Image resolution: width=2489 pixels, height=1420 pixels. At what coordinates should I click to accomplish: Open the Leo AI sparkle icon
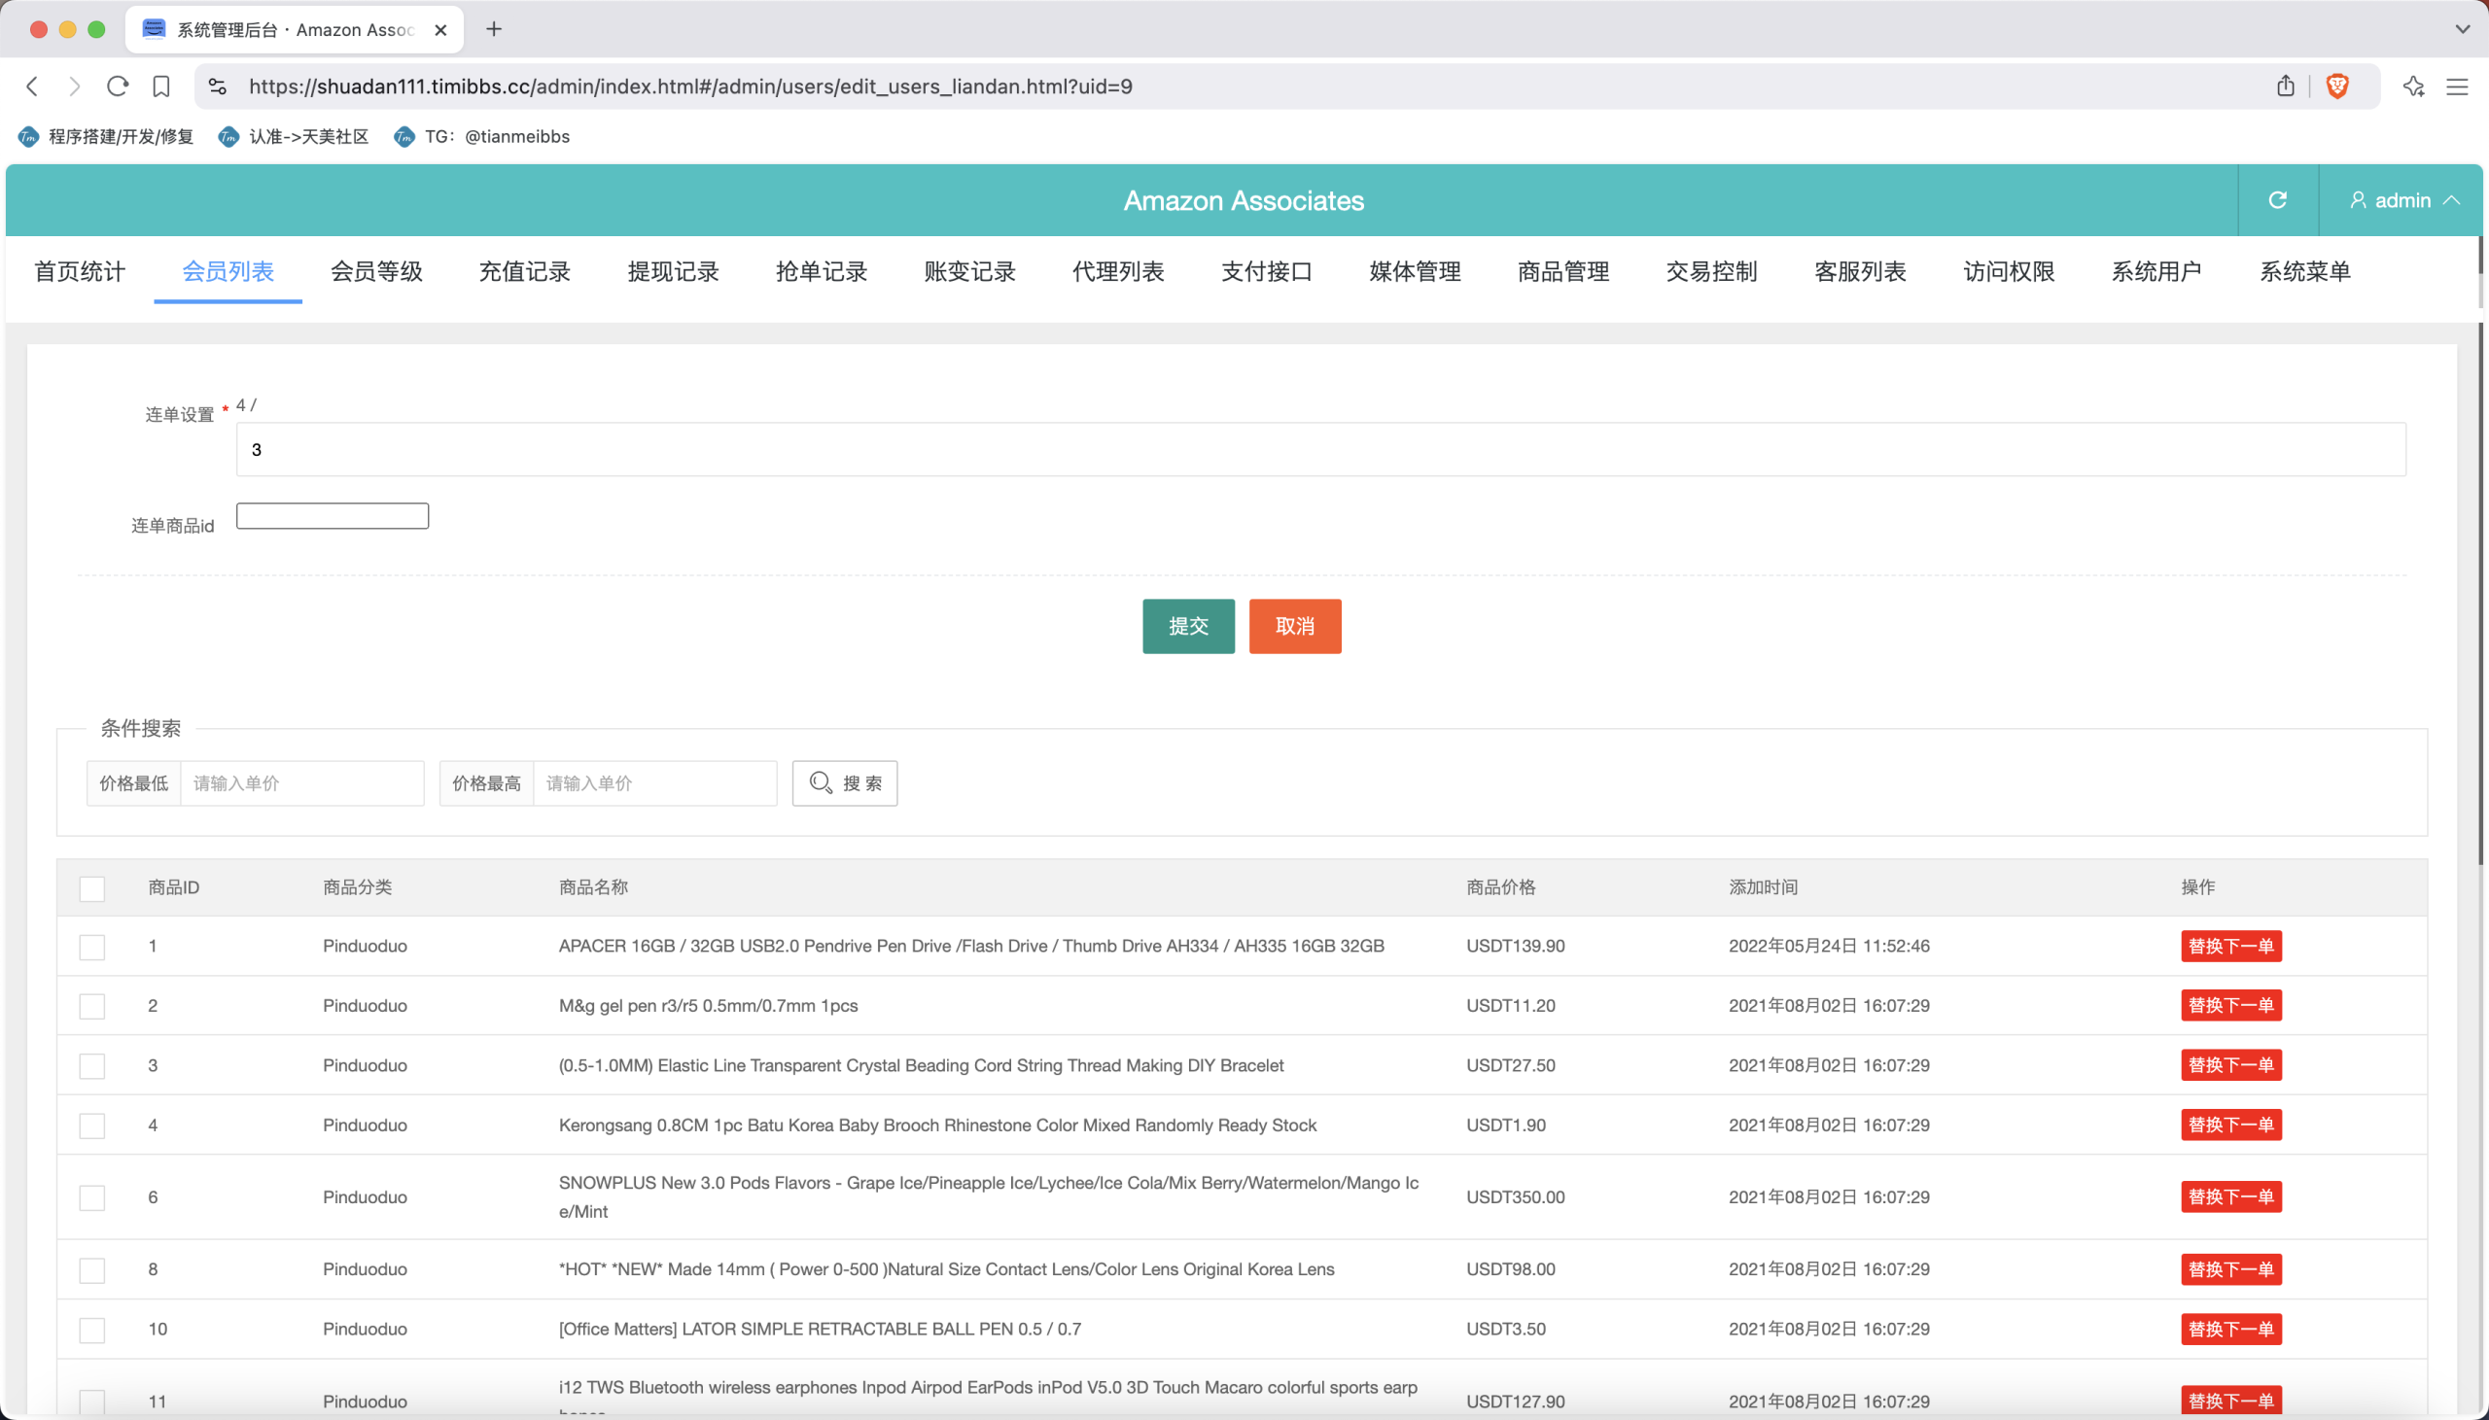pos(2413,87)
